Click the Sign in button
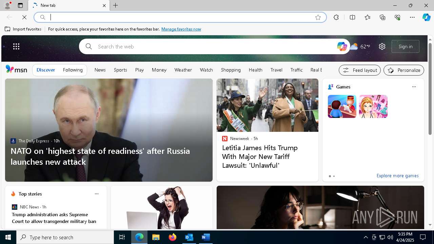This screenshot has height=244, width=434. click(x=406, y=46)
